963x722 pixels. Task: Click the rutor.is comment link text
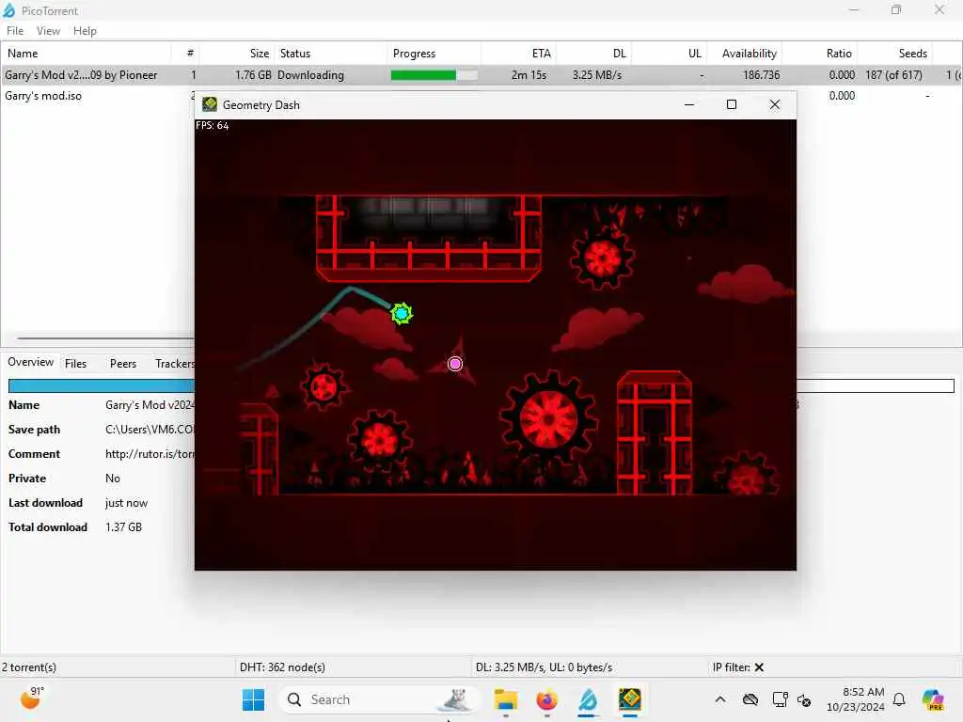[150, 454]
